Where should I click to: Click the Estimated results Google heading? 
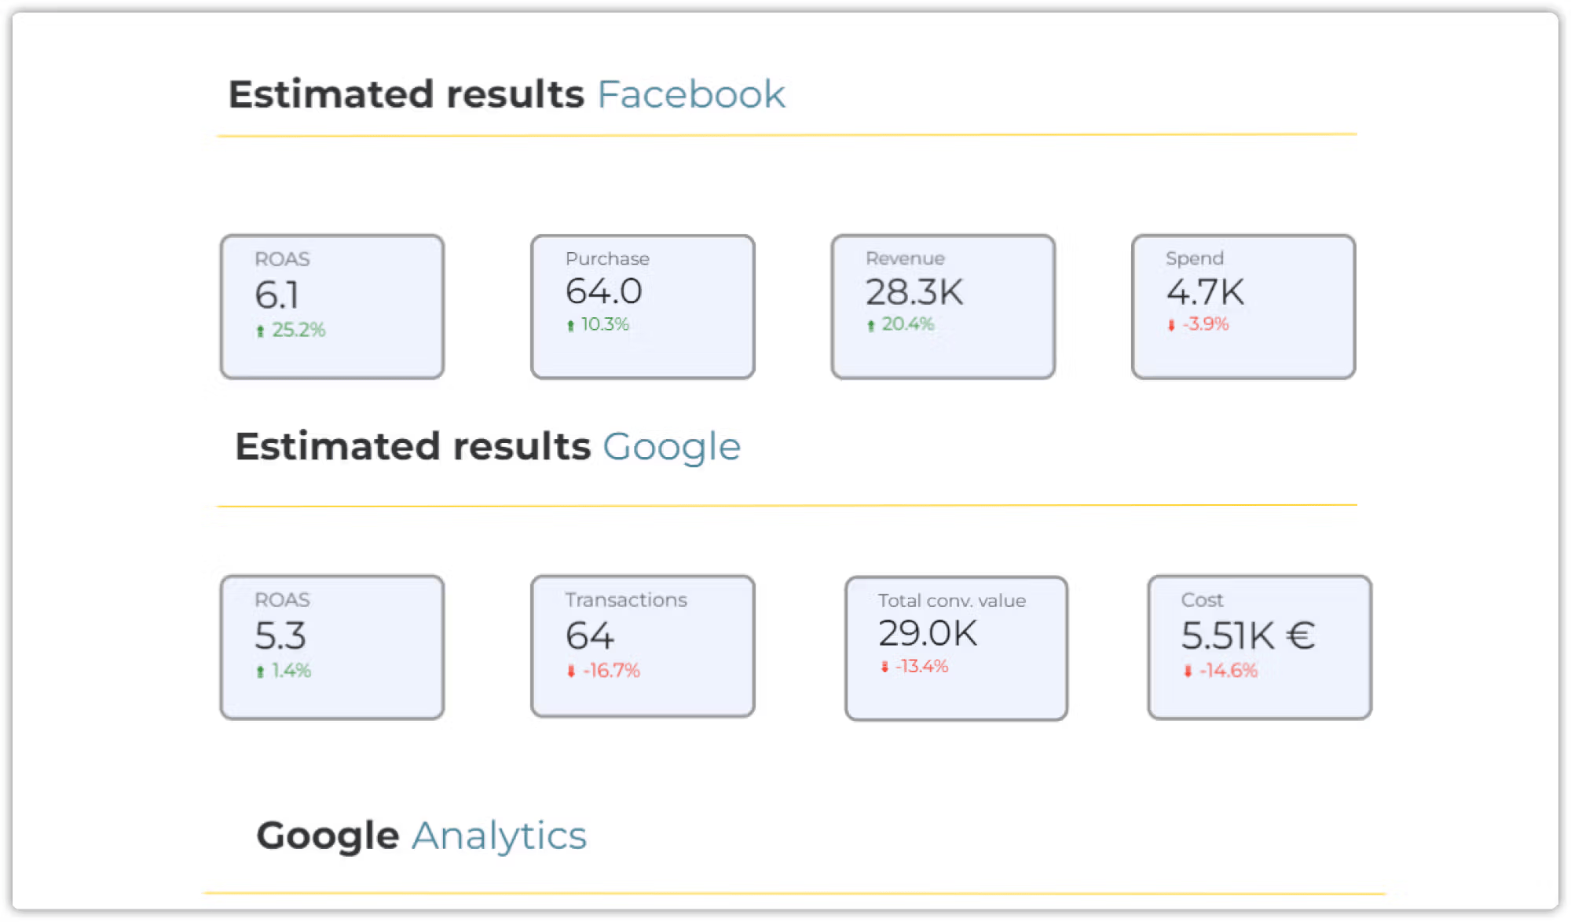488,447
